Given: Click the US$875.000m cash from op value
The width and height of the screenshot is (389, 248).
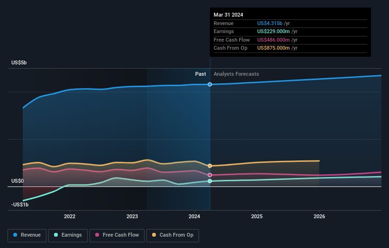Looking at the screenshot, I should point(273,48).
